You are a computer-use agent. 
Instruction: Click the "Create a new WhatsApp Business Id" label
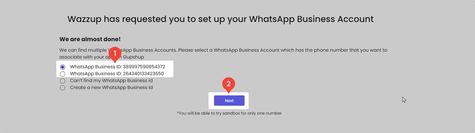click(x=111, y=87)
